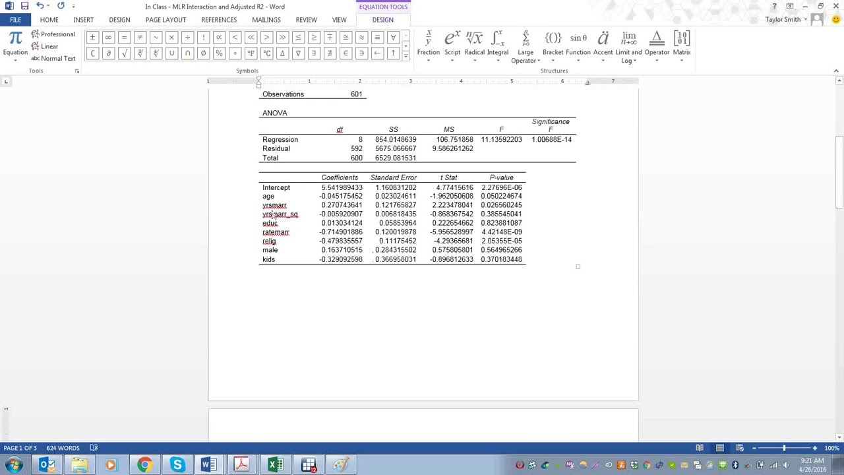Switch to the INSERT tab
Viewport: 844px width, 475px height.
84,20
